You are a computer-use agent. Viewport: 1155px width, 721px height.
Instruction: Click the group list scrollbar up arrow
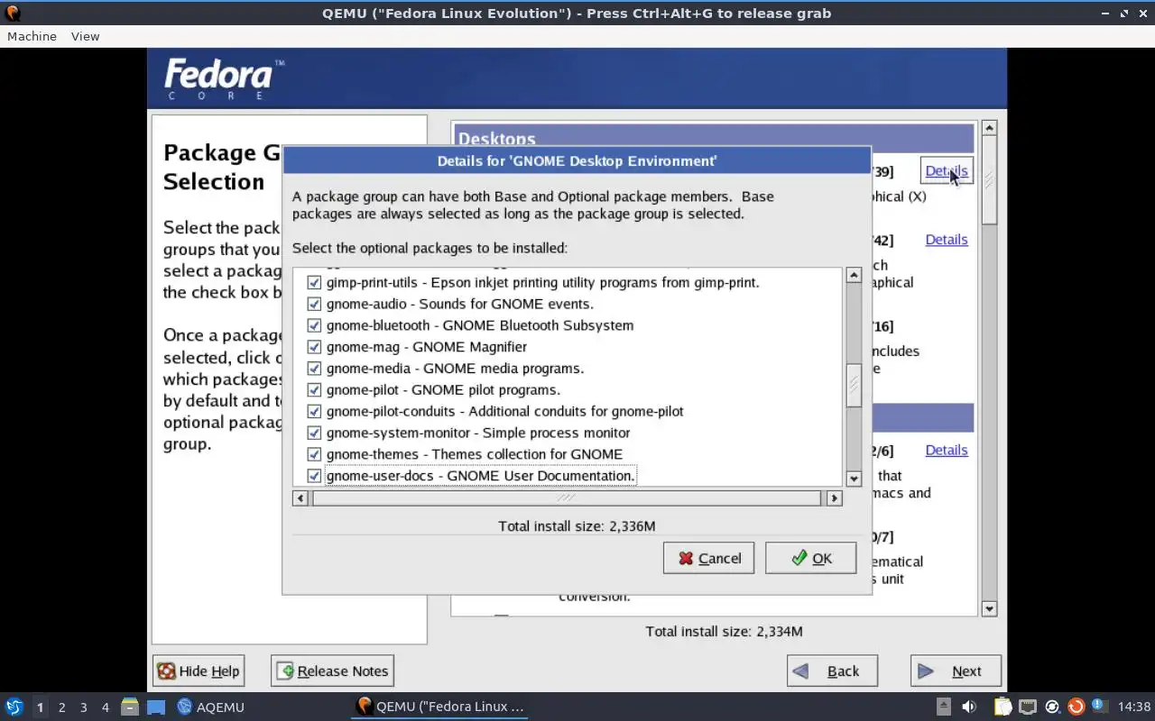[989, 128]
